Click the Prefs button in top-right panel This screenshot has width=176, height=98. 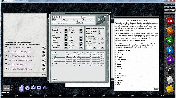(172, 11)
